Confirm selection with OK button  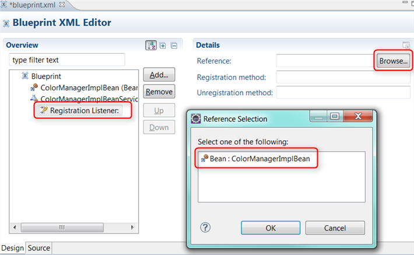click(x=271, y=228)
